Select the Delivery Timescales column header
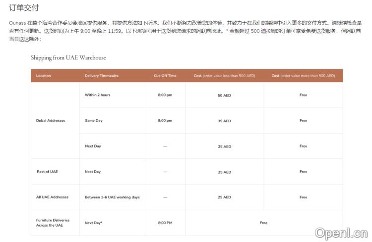Image resolution: width=372 pixels, height=242 pixels. pos(102,76)
